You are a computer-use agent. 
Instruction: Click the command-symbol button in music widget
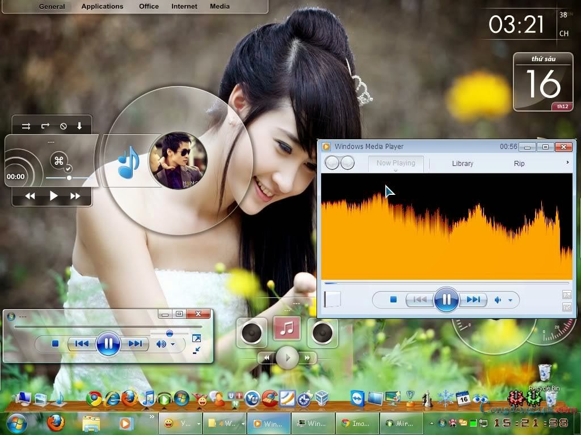point(59,160)
